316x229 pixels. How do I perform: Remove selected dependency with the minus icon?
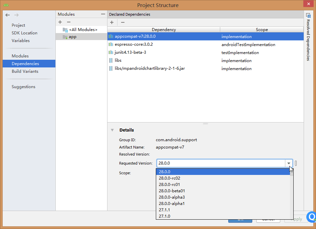[x=122, y=22]
